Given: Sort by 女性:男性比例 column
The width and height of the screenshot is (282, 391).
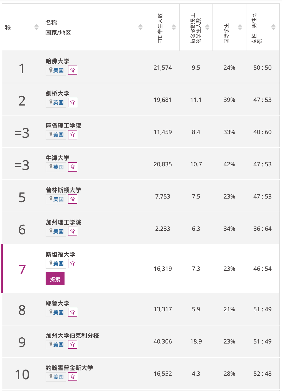Looking at the screenshot, I should (x=273, y=27).
